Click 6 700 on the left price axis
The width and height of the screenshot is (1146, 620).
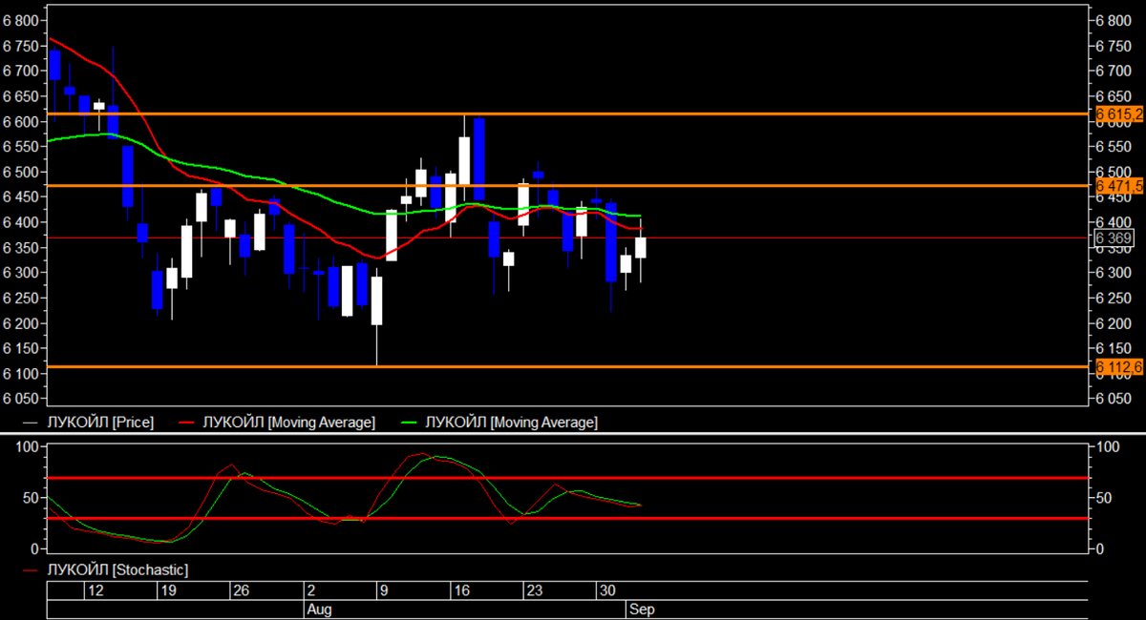[21, 71]
